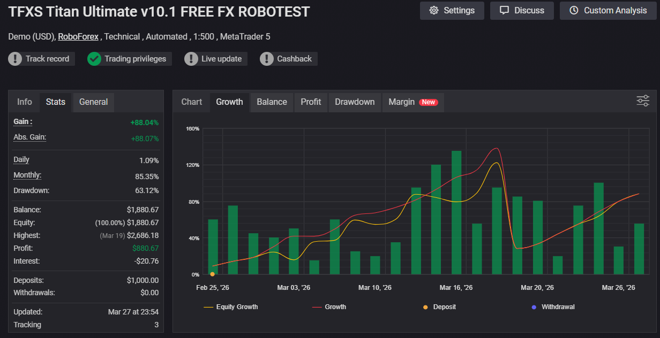The image size is (660, 338).
Task: Click the orange deposit marker on chart
Action: 213,274
